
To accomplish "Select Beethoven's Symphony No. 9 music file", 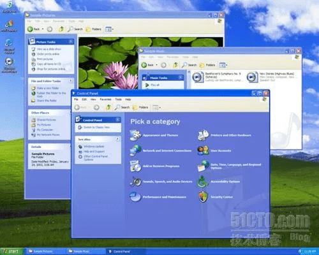I will click(218, 76).
